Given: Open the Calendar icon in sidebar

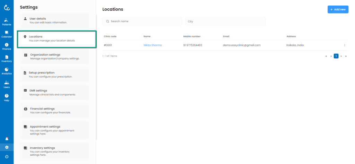Looking at the screenshot, I should [7, 34].
